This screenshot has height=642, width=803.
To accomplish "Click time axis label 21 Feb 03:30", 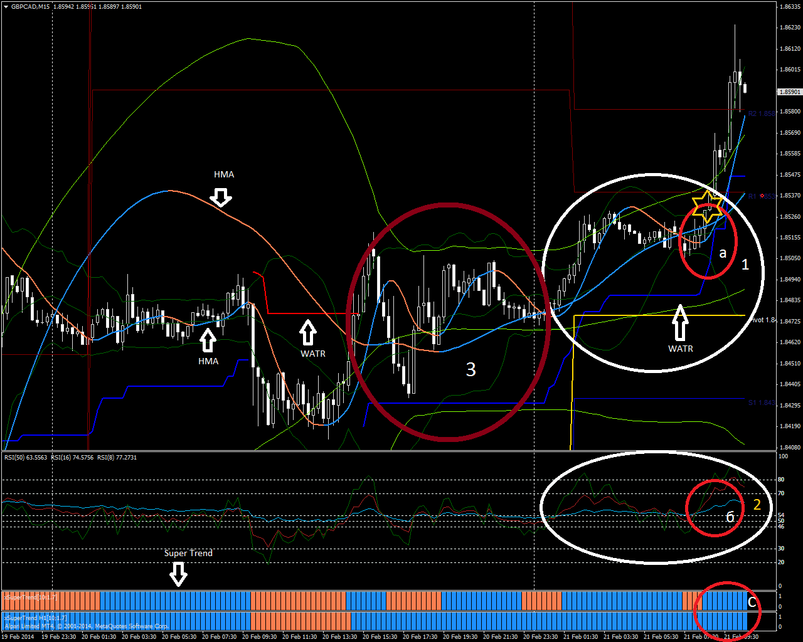I will (x=622, y=636).
